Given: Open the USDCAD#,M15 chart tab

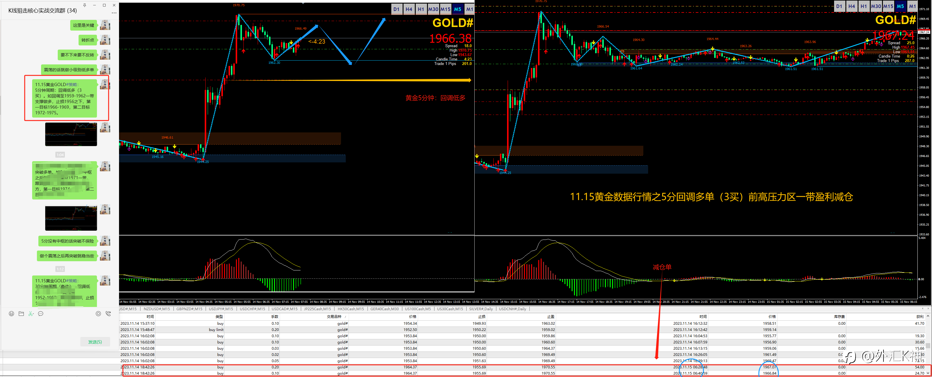Looking at the screenshot, I should coord(284,309).
